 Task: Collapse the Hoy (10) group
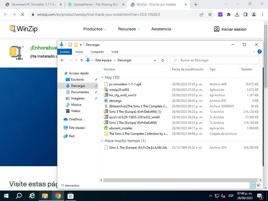(102, 77)
